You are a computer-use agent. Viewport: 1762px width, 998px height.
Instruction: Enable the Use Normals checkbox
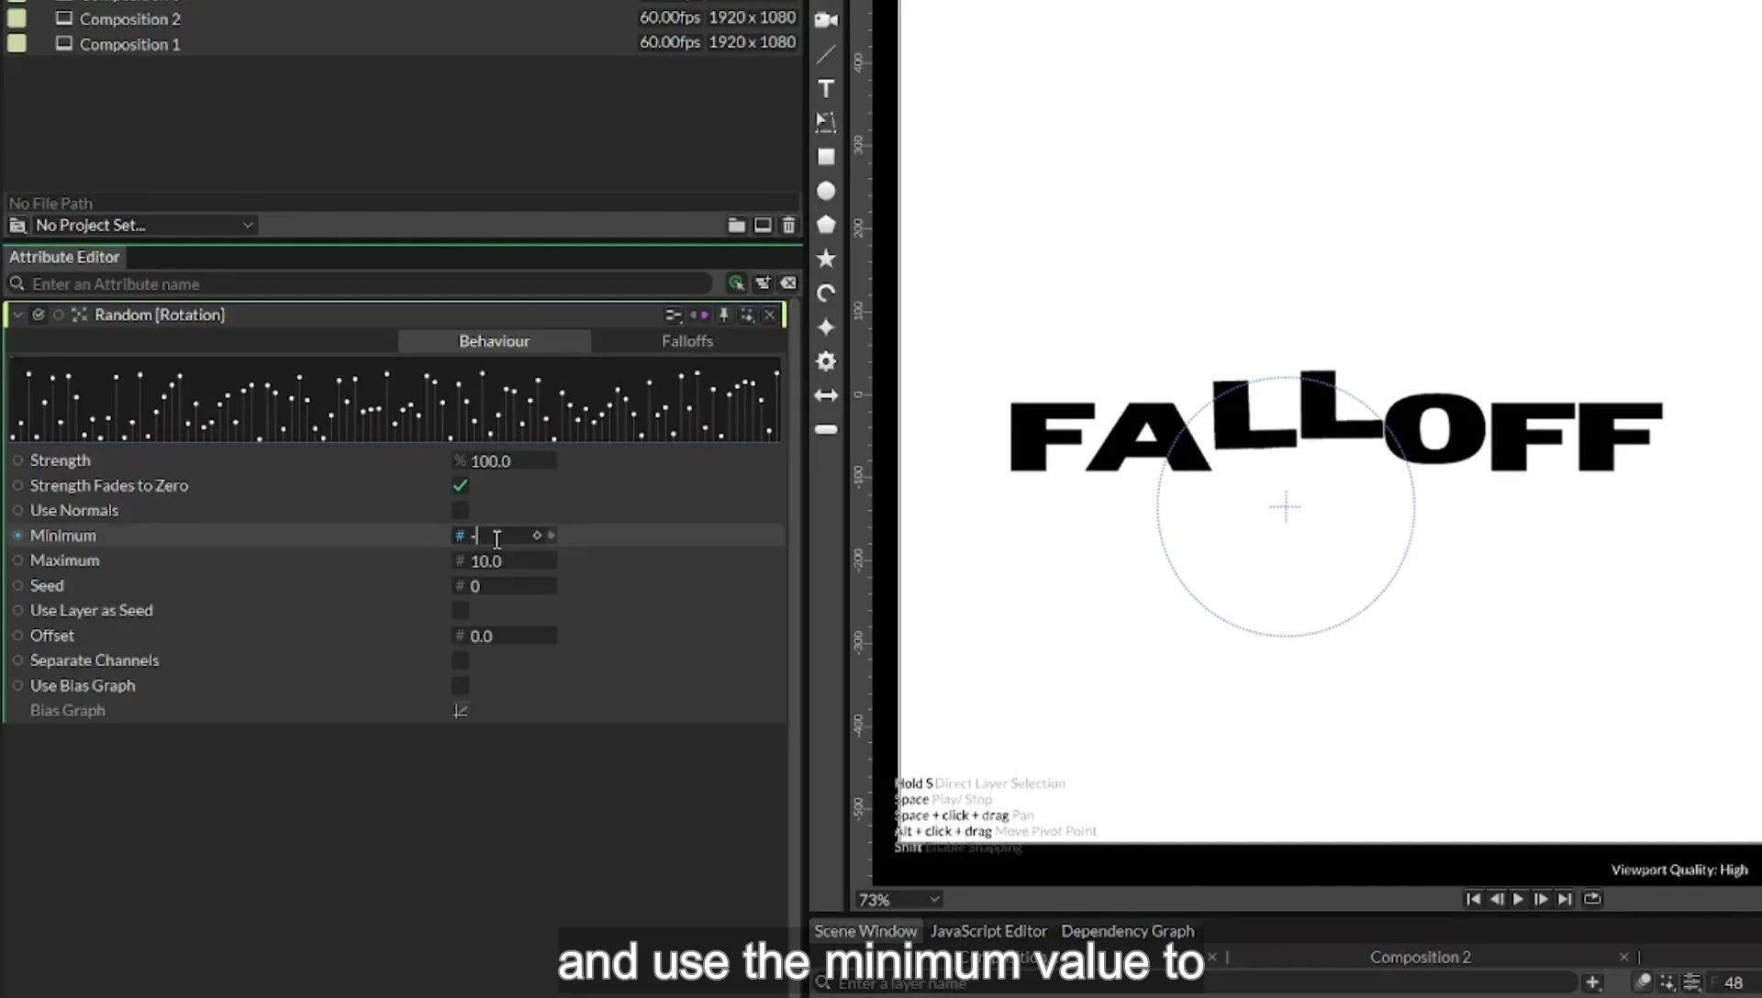(461, 510)
